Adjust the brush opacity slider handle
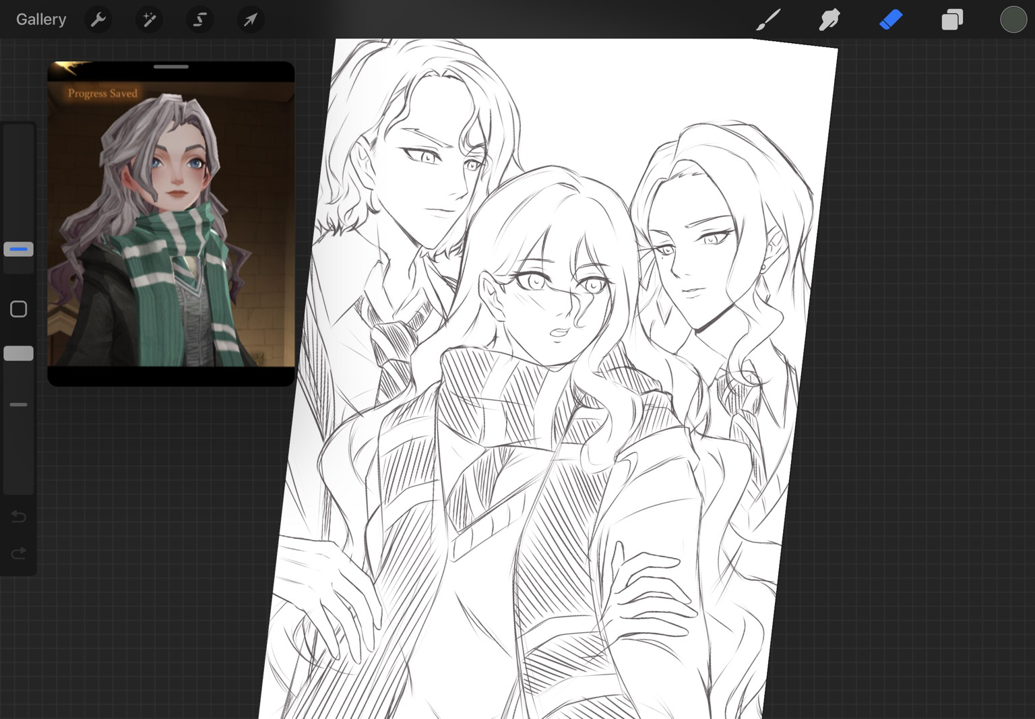 click(19, 353)
